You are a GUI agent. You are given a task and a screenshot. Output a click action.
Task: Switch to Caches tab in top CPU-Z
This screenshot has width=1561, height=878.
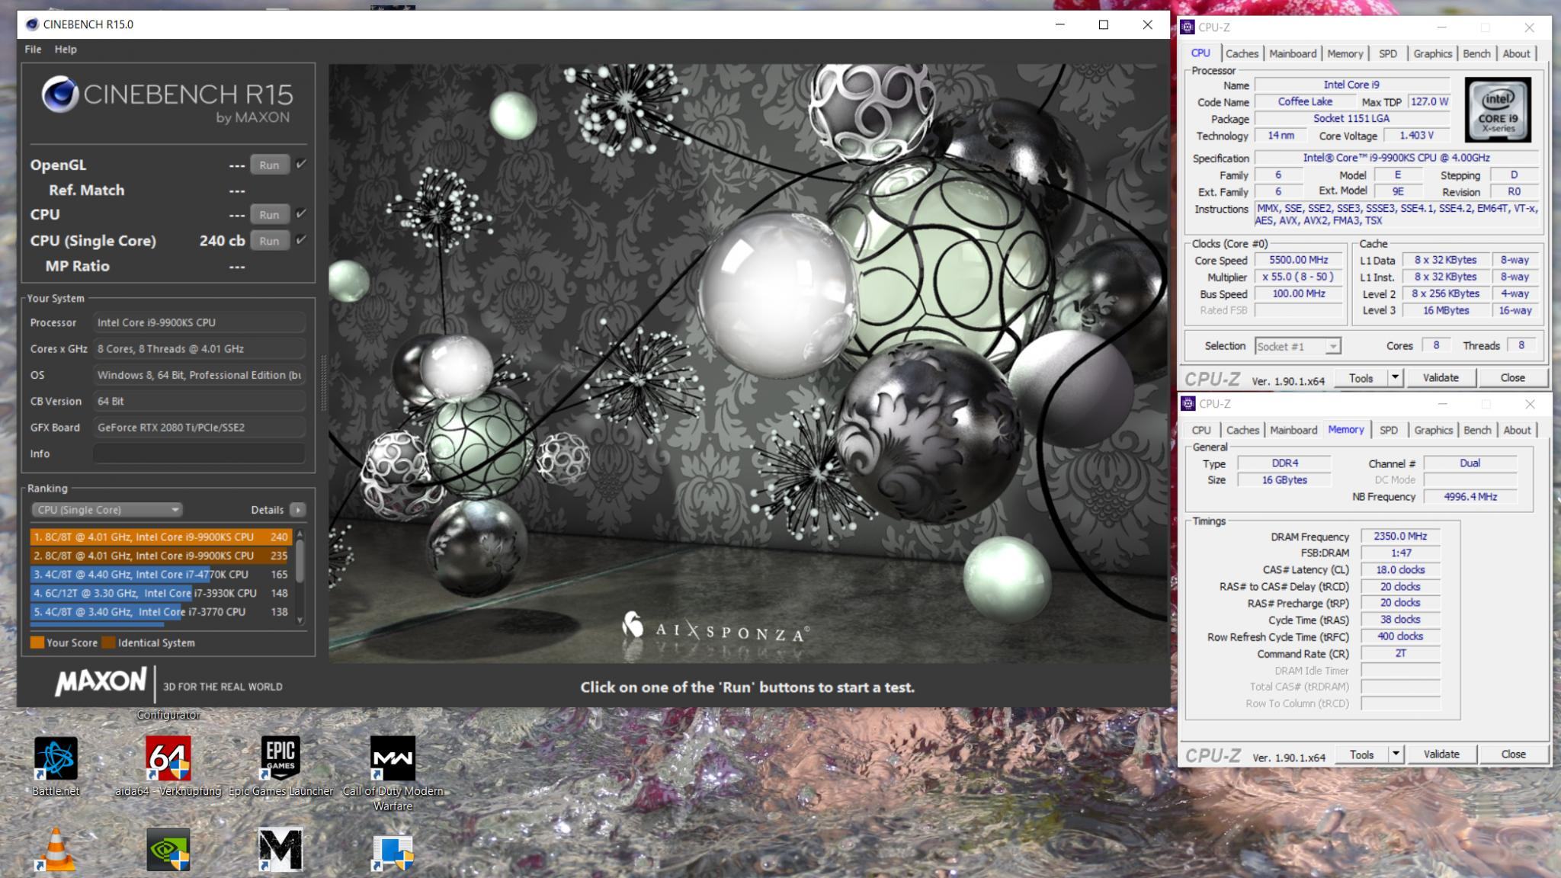click(x=1242, y=53)
